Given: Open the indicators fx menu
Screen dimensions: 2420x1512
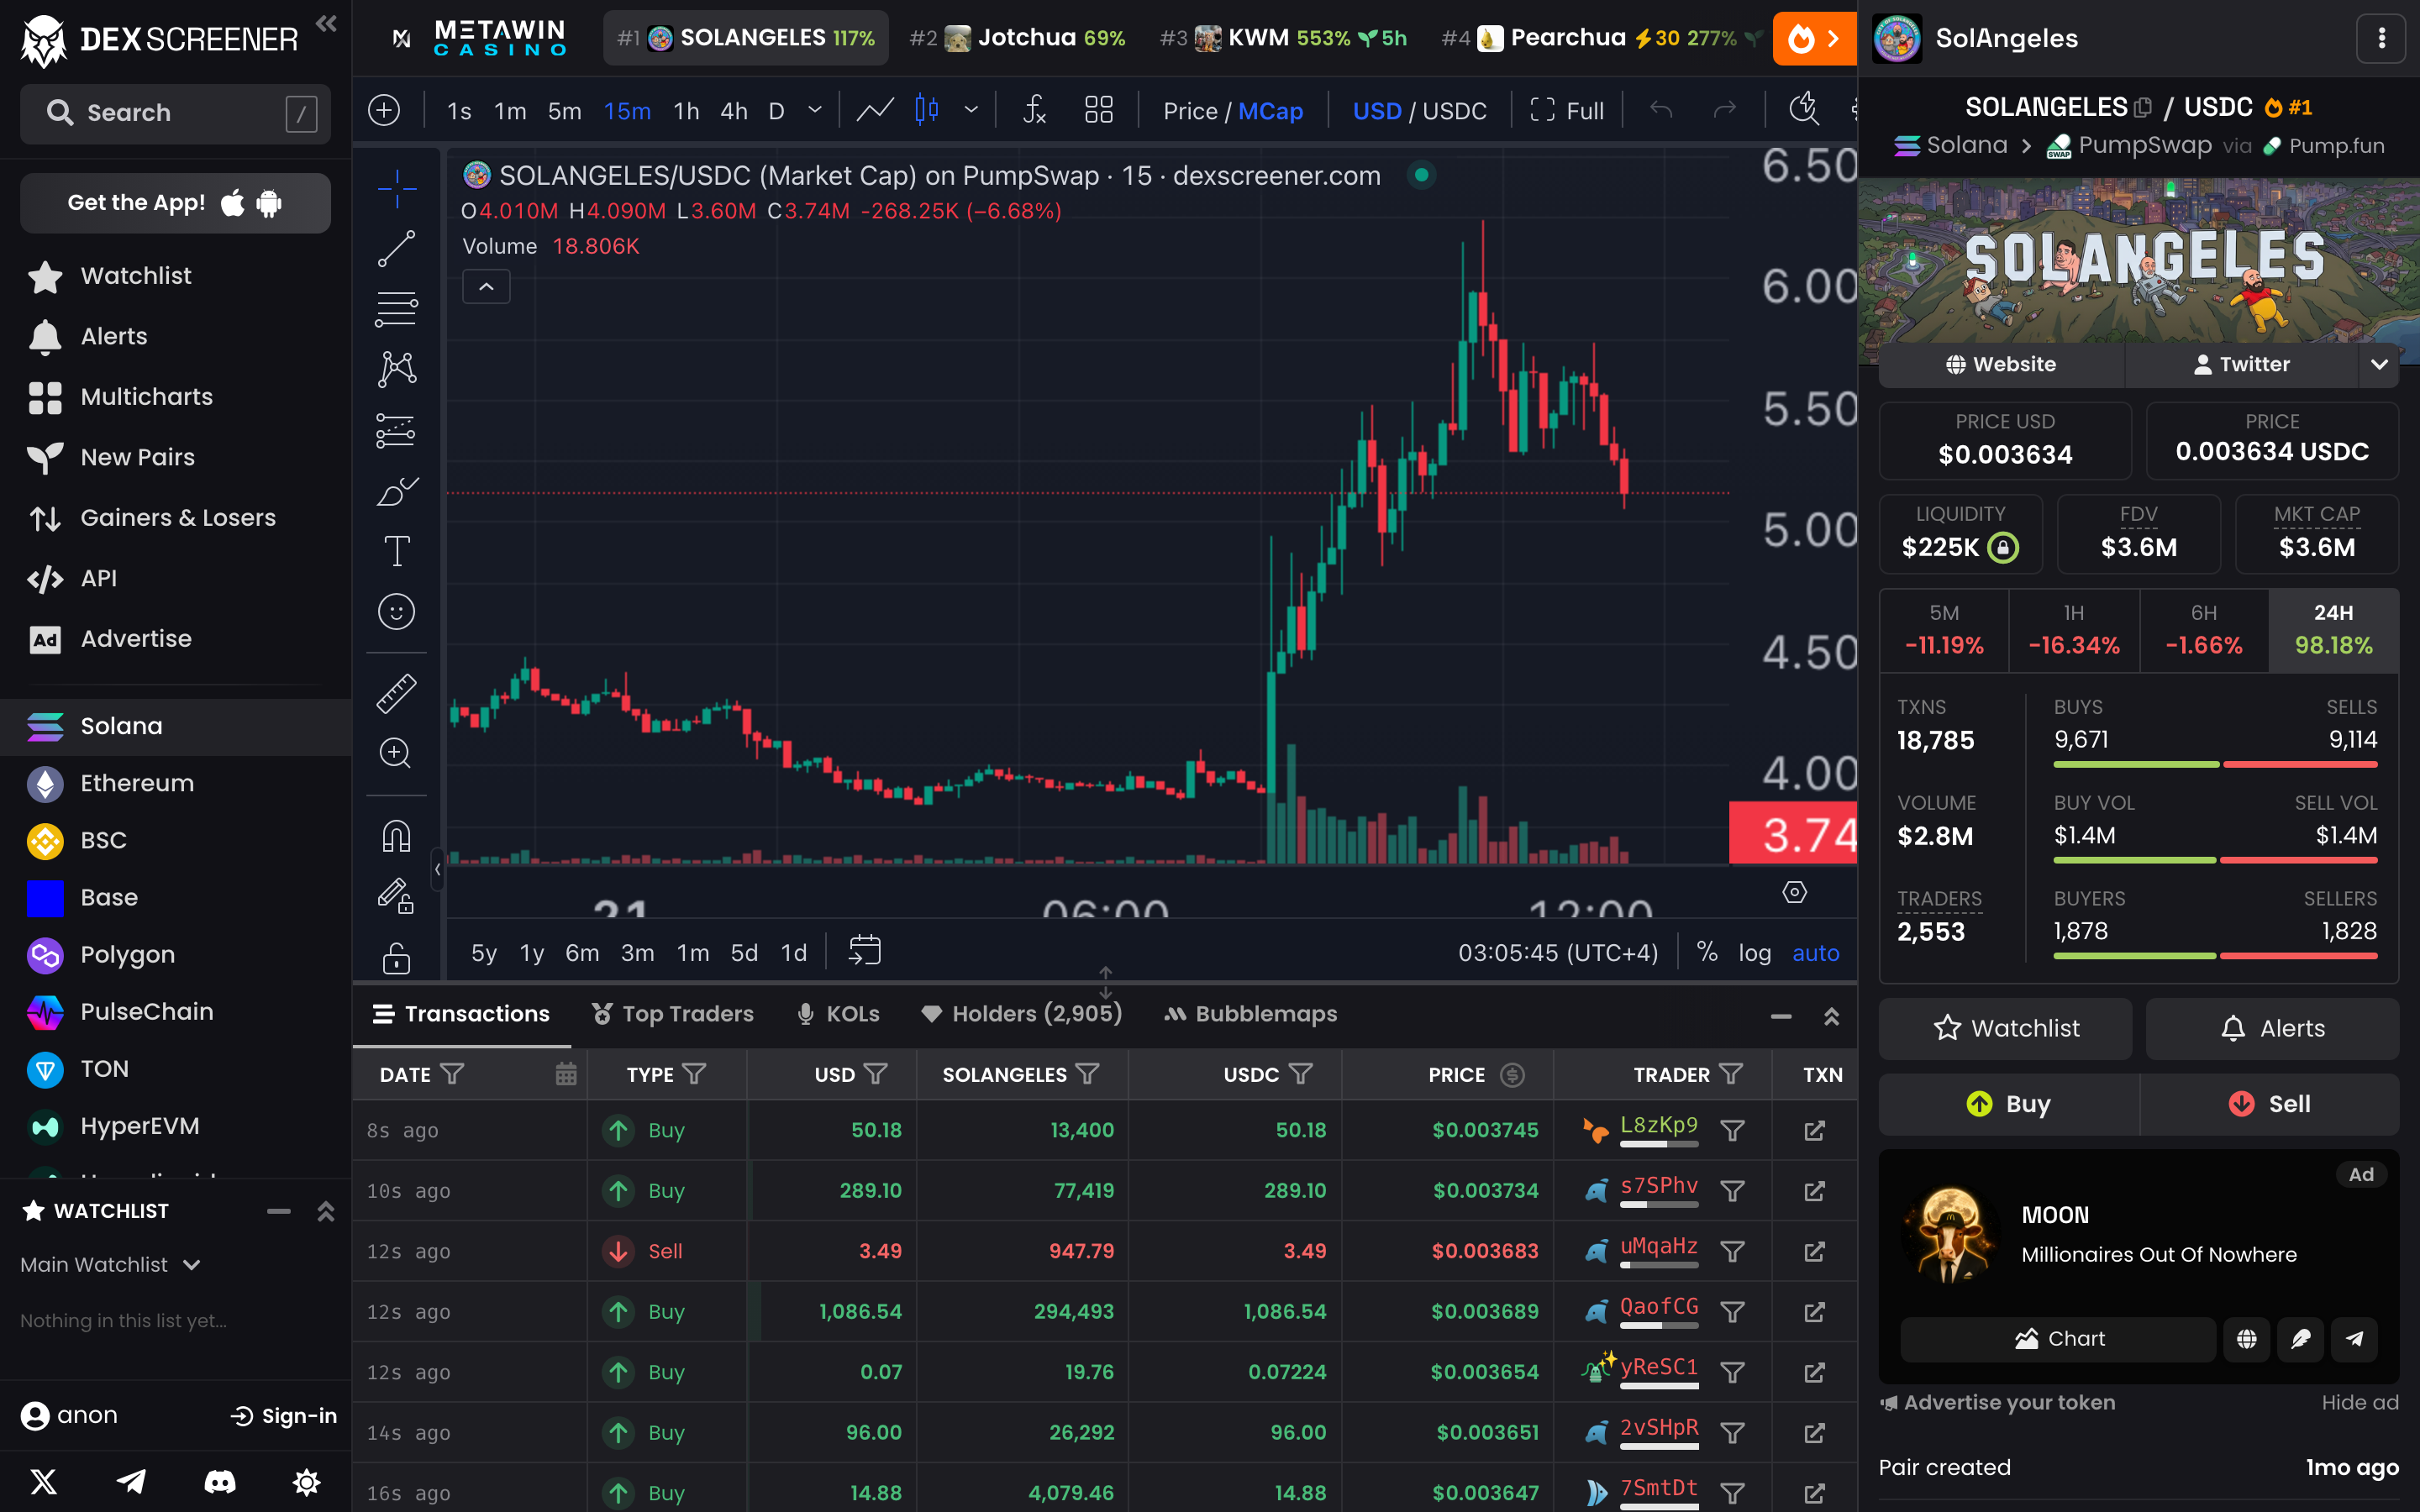Looking at the screenshot, I should click(x=1034, y=110).
